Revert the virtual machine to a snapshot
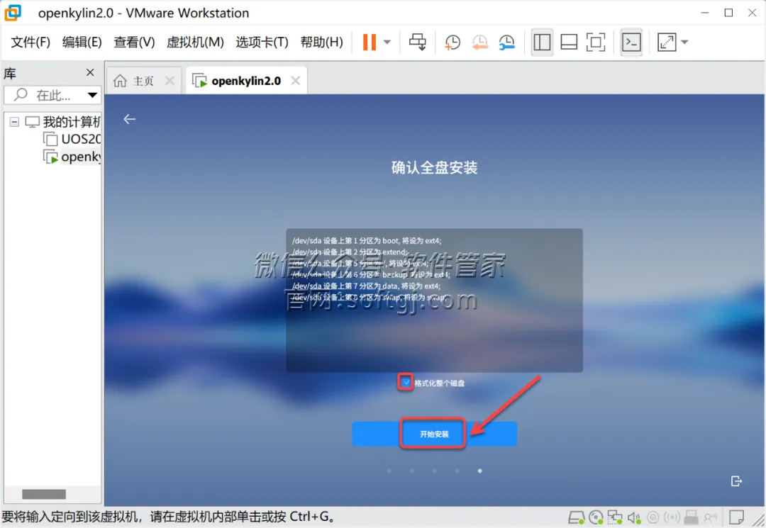Viewport: 766px width, 528px height. [x=479, y=43]
